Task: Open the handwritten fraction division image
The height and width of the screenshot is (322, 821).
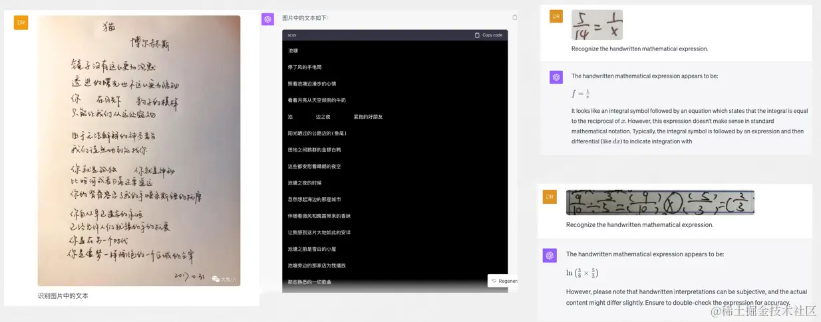Action: point(660,202)
